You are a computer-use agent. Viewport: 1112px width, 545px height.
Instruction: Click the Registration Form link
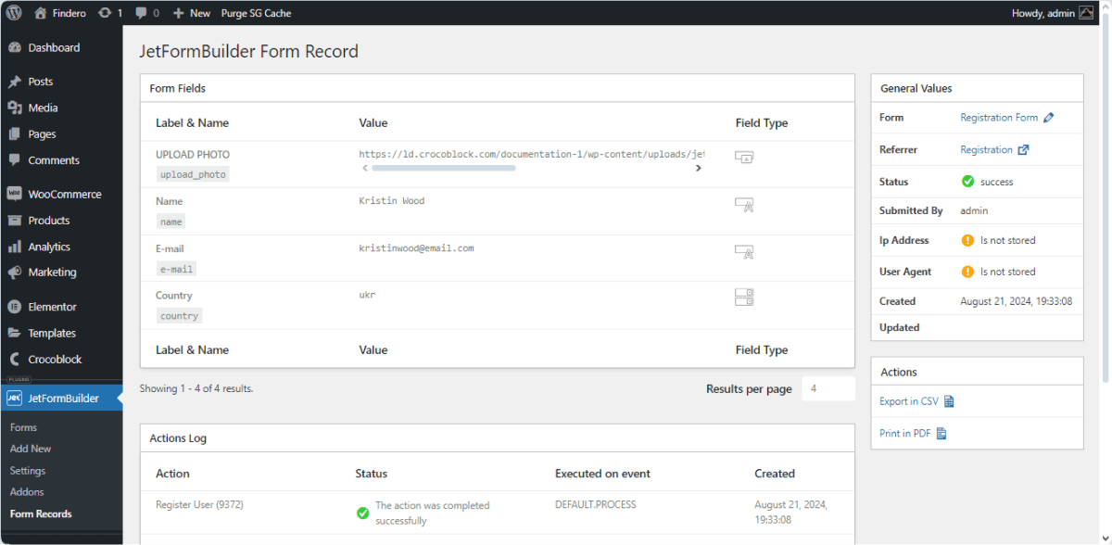pyautogui.click(x=1001, y=118)
